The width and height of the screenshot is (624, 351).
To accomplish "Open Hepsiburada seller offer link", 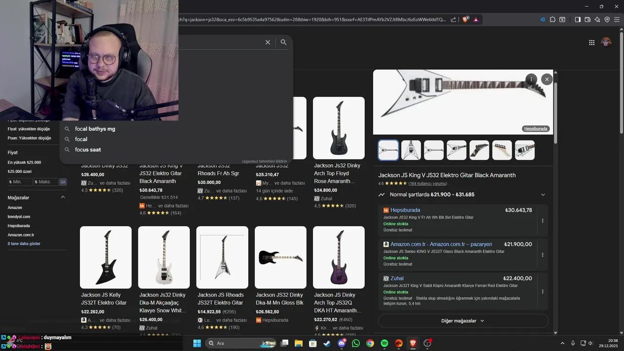I will tap(405, 210).
